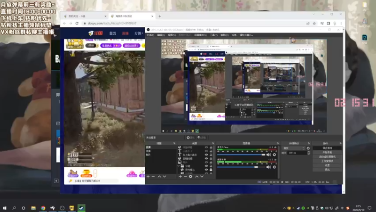Toggle the lock on the 分组 group
Image resolution: width=376 pixels, height=212 pixels.
pyautogui.click(x=211, y=166)
